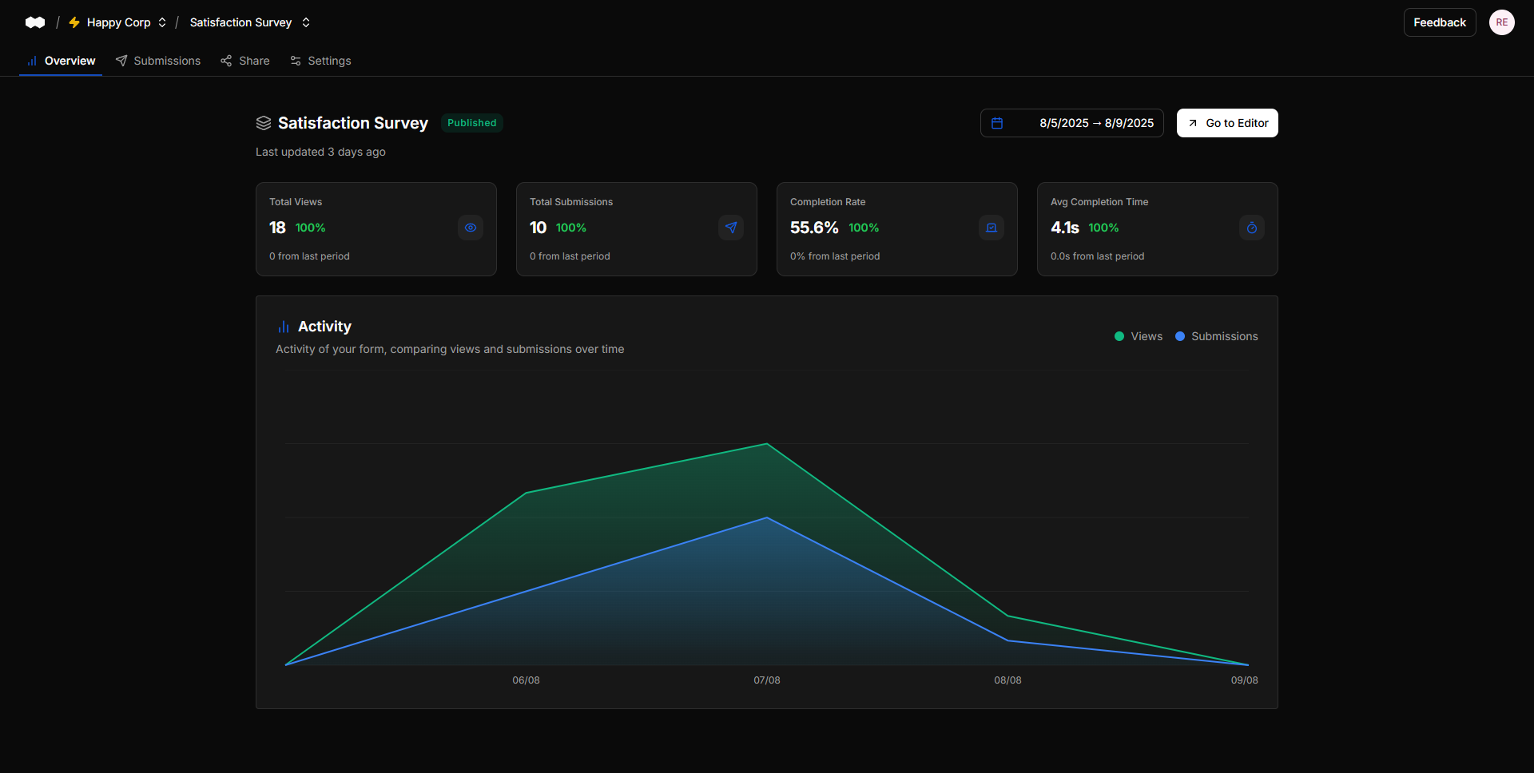
Task: Click the timer icon on Avg Completion Time card
Action: [1251, 228]
